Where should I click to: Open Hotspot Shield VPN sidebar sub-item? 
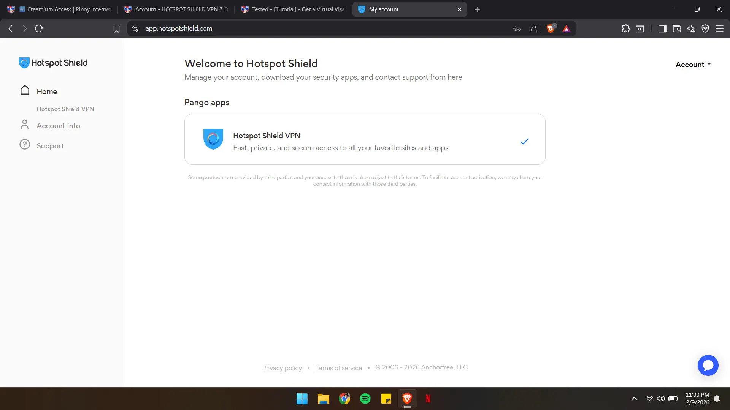point(65,109)
